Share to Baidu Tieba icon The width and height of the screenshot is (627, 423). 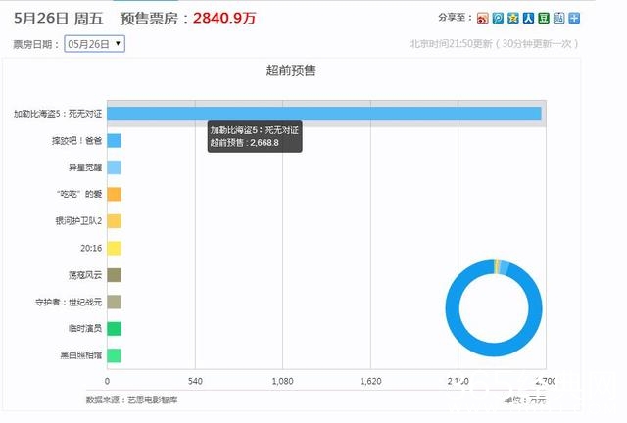558,18
